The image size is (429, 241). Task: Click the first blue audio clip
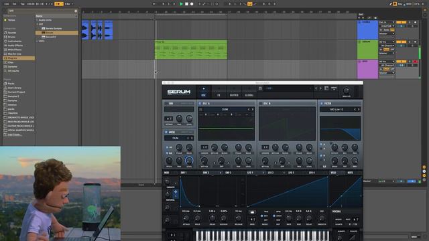(85, 30)
